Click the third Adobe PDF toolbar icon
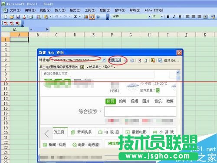This screenshot has width=217, height=163. click(17, 23)
